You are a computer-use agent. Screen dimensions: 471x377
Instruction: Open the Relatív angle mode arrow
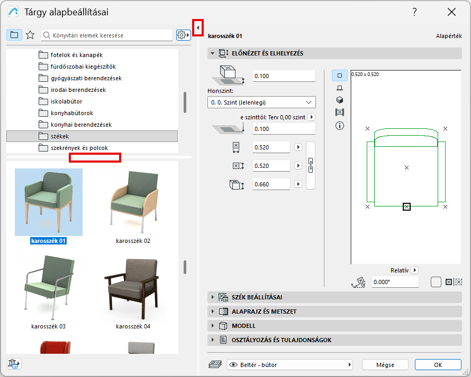tap(415, 270)
